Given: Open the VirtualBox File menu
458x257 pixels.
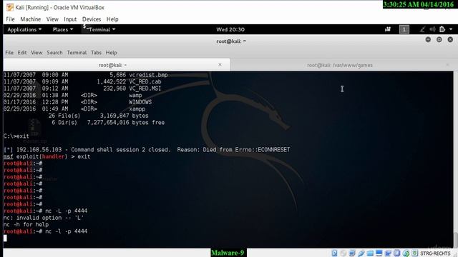Looking at the screenshot, I should [x=10, y=19].
